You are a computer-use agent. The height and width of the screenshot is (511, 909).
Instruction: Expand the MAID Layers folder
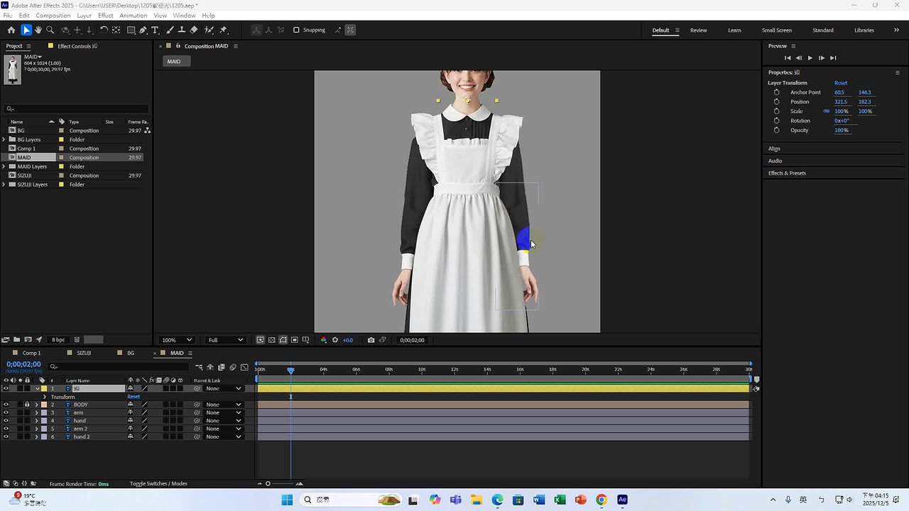[4, 167]
